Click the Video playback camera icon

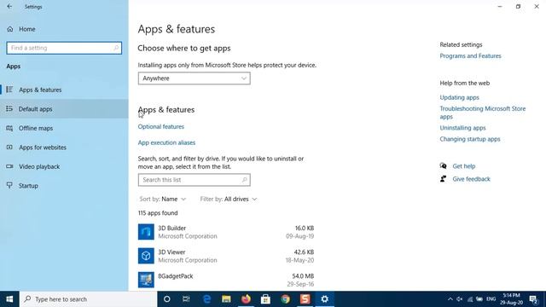click(x=9, y=166)
